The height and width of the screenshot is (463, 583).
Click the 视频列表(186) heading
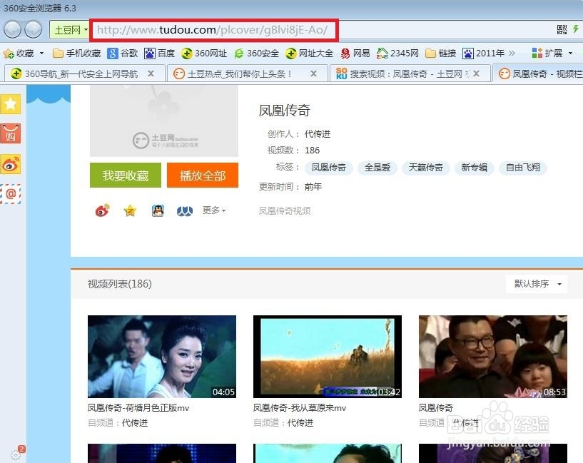point(120,284)
